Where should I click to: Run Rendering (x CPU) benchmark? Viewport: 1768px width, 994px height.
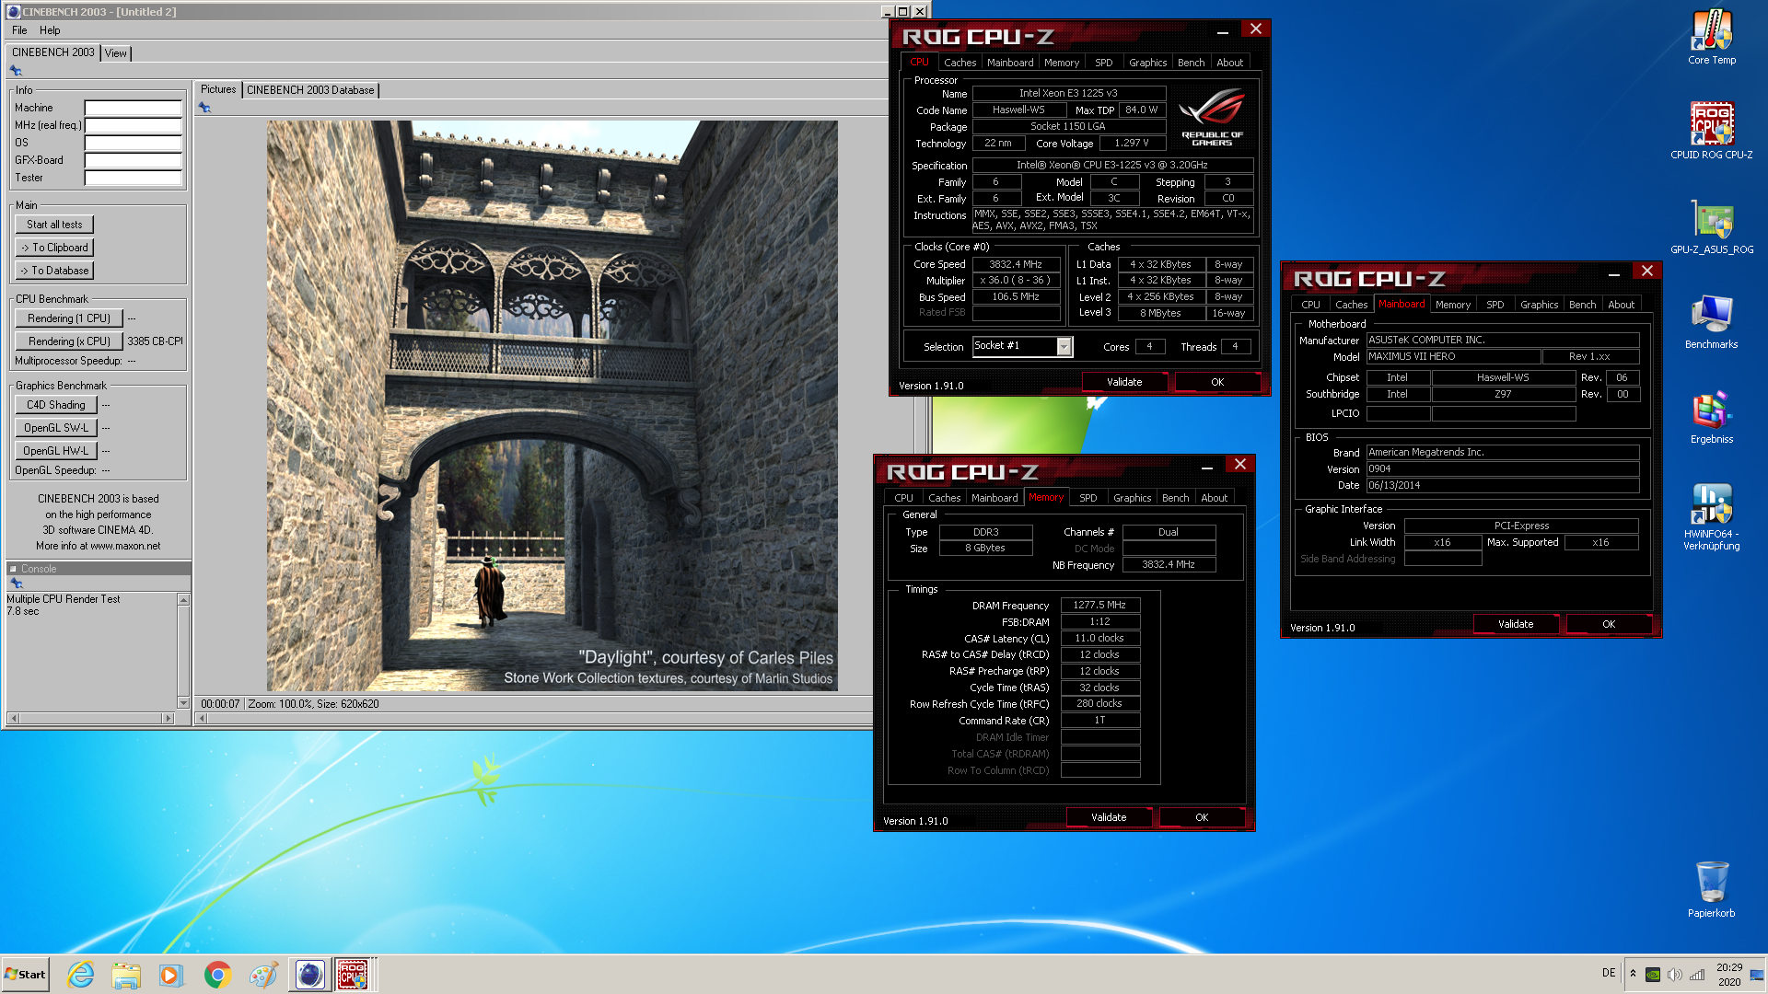tap(69, 341)
